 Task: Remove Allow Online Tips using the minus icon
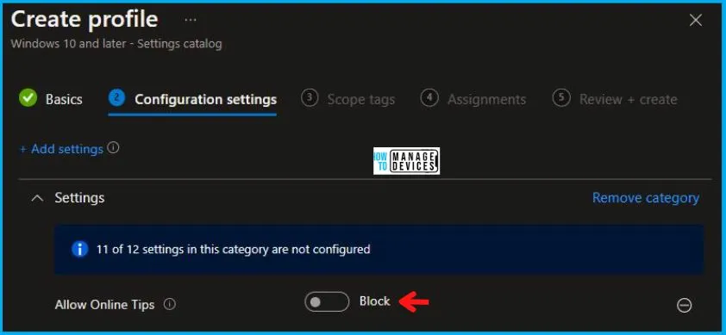(684, 305)
